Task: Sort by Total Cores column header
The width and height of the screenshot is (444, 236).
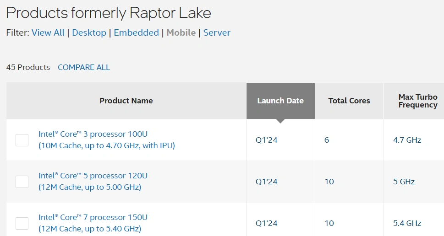Action: point(349,101)
